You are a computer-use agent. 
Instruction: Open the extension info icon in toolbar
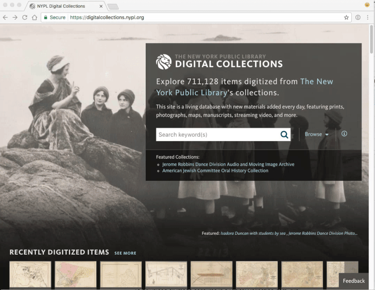pyautogui.click(x=358, y=17)
